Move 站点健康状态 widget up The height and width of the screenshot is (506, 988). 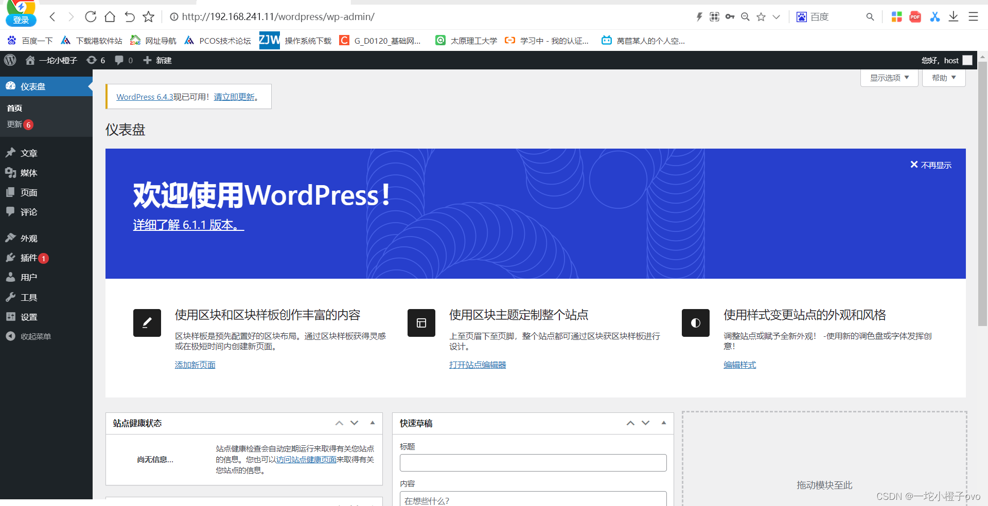339,423
